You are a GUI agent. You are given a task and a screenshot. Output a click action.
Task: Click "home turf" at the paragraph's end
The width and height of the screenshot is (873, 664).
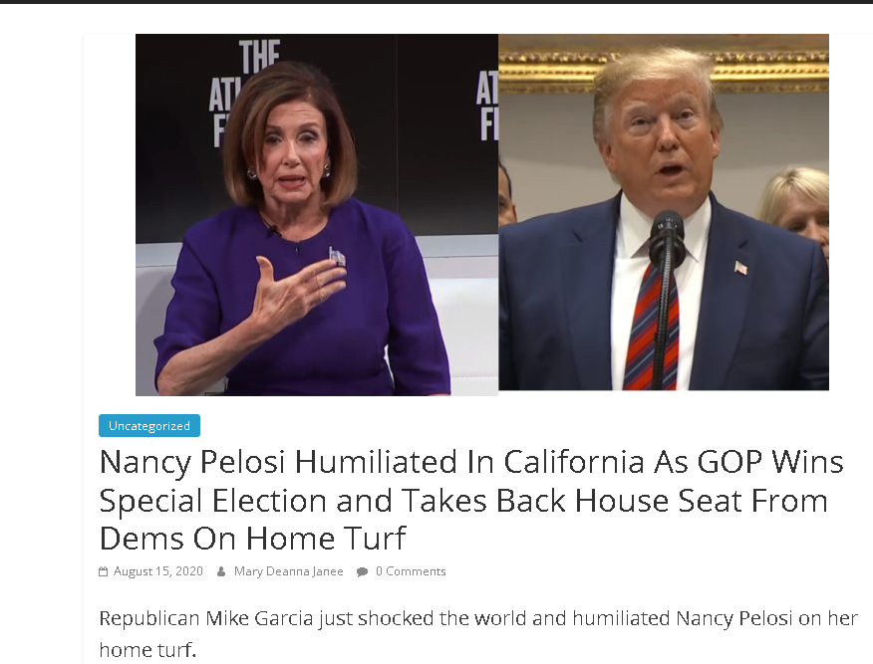pyautogui.click(x=147, y=650)
